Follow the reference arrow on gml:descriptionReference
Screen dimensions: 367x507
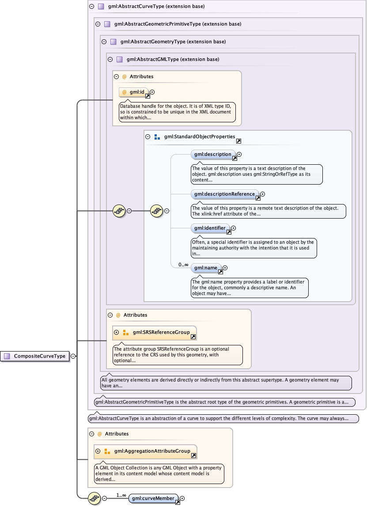[258, 198]
